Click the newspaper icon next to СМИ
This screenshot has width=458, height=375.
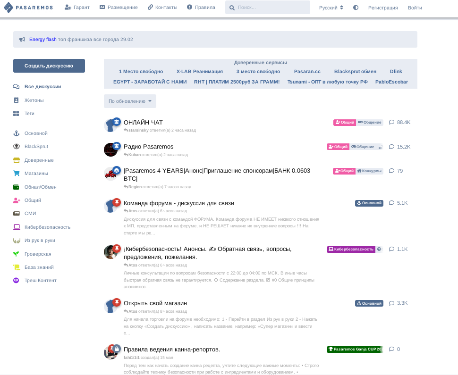tap(16, 214)
